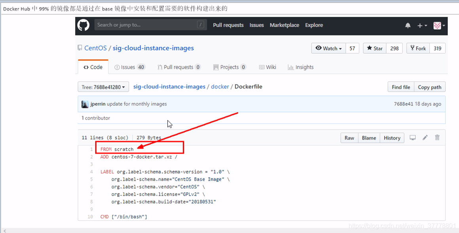Open the Tree: 7688e41280 branch dropdown
This screenshot has height=233, width=459.
(103, 87)
